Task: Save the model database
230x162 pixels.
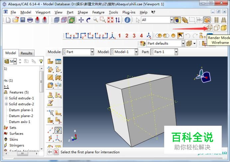Action: 23,20
